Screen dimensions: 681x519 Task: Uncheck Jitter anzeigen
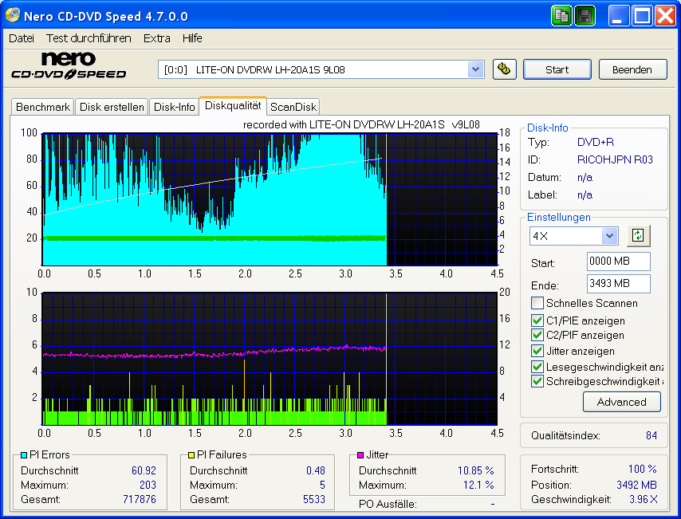pyautogui.click(x=537, y=351)
